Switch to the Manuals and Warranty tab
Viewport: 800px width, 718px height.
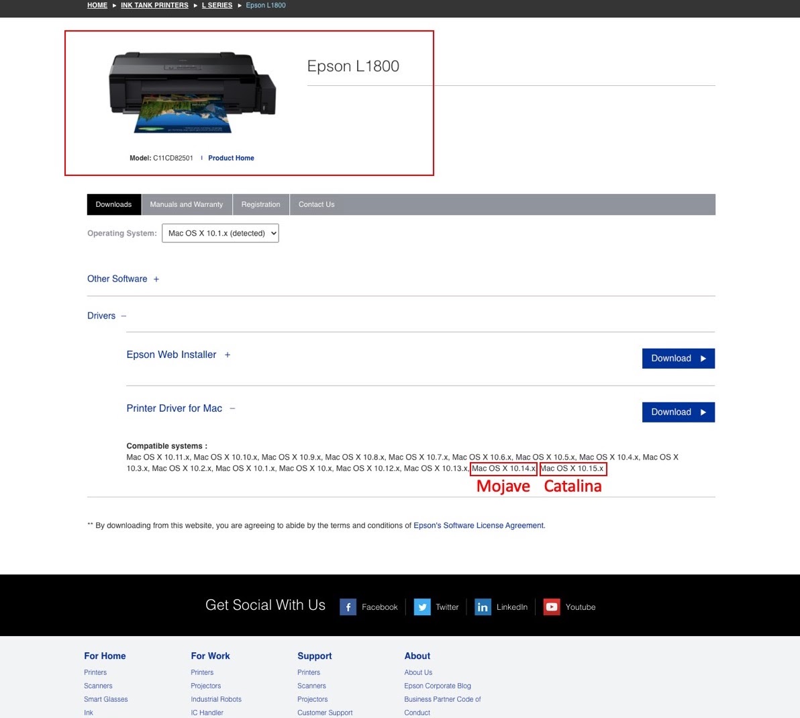point(186,204)
